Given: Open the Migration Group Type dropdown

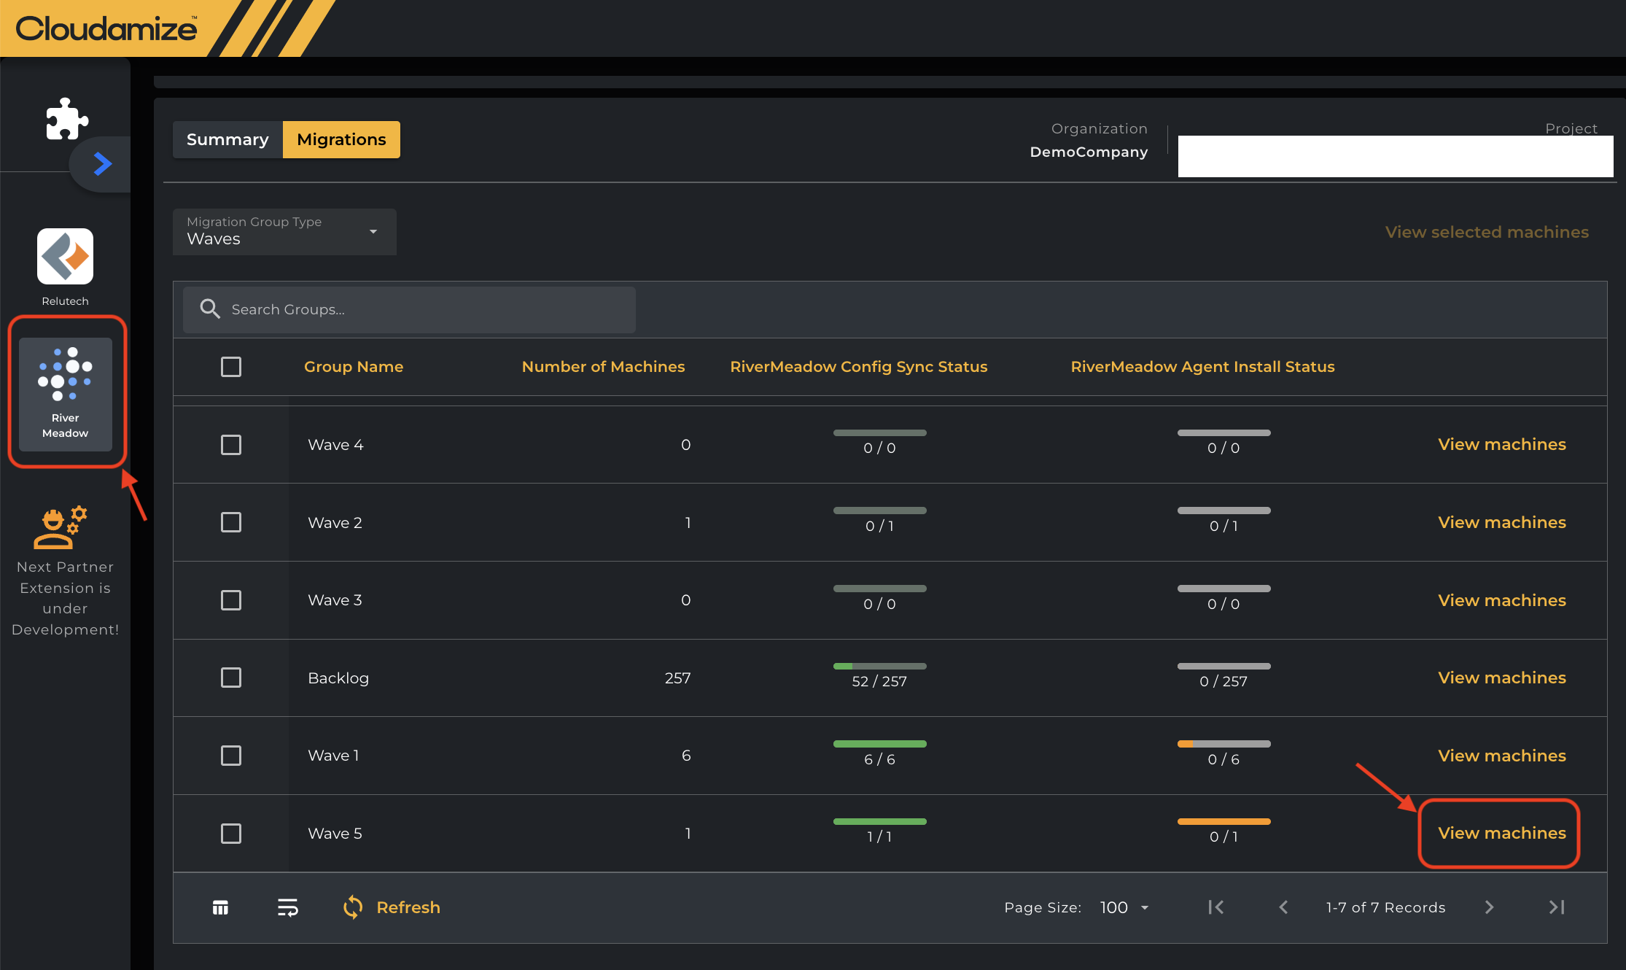Looking at the screenshot, I should [x=284, y=232].
